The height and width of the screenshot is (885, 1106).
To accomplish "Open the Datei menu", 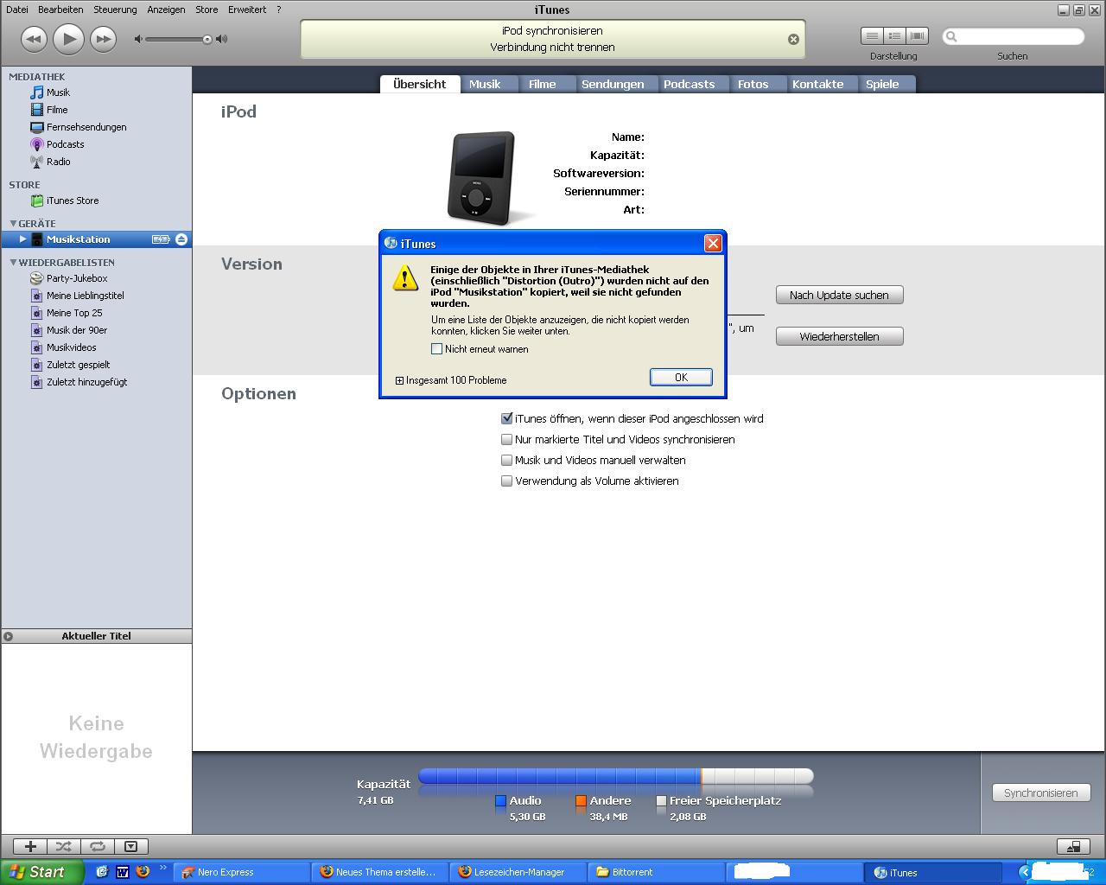I will (16, 10).
